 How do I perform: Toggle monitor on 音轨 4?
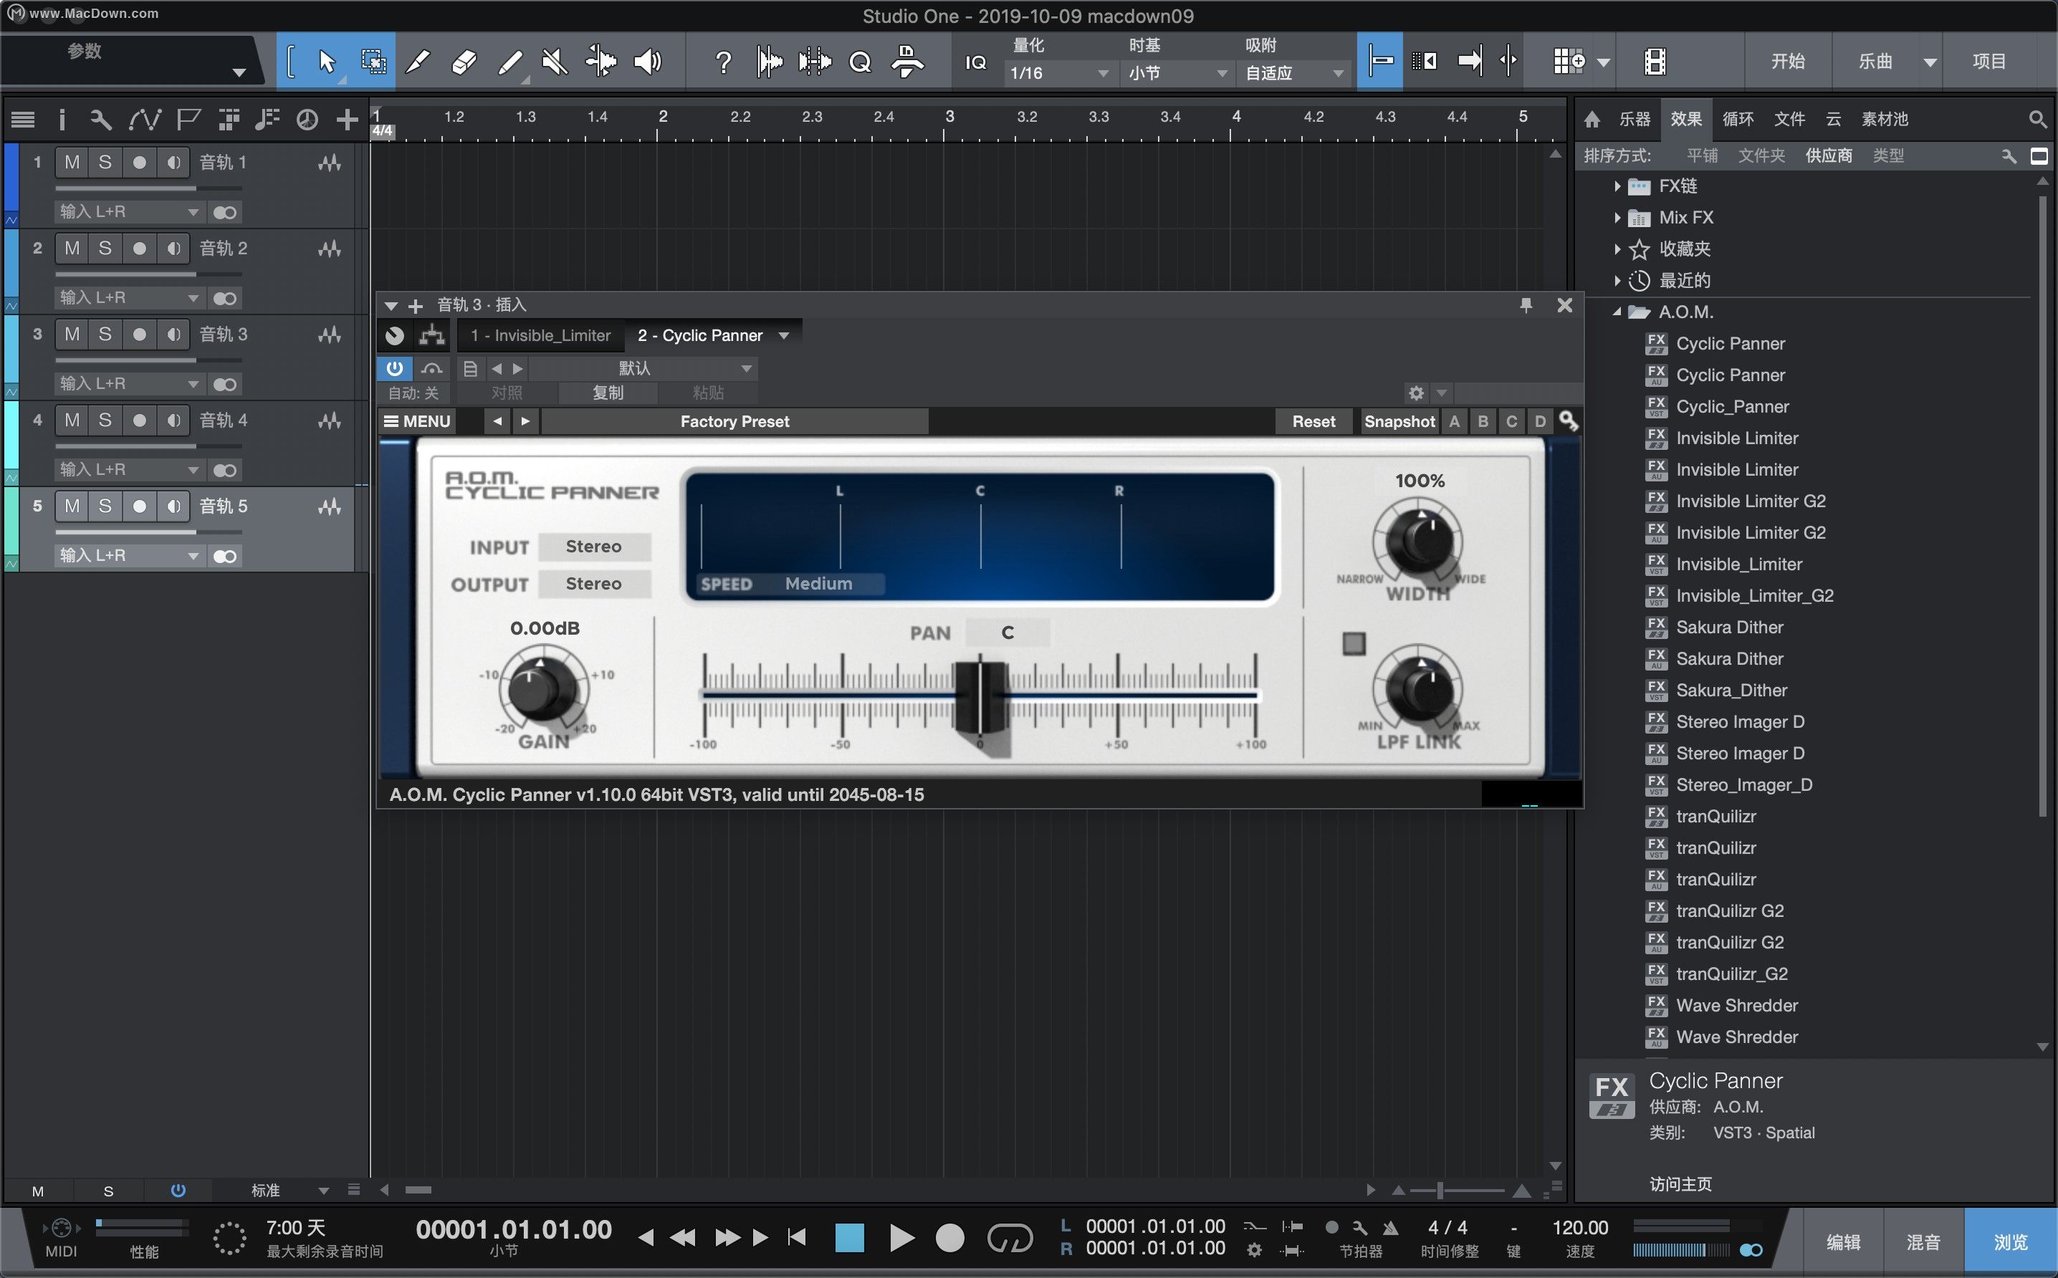(x=173, y=420)
